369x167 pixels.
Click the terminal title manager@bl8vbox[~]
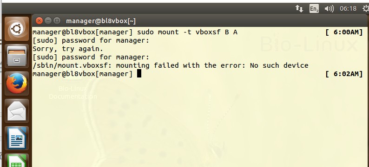click(101, 21)
